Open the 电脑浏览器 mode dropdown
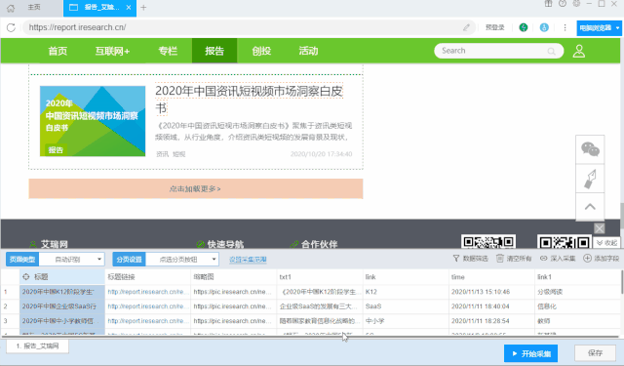 [x=599, y=28]
